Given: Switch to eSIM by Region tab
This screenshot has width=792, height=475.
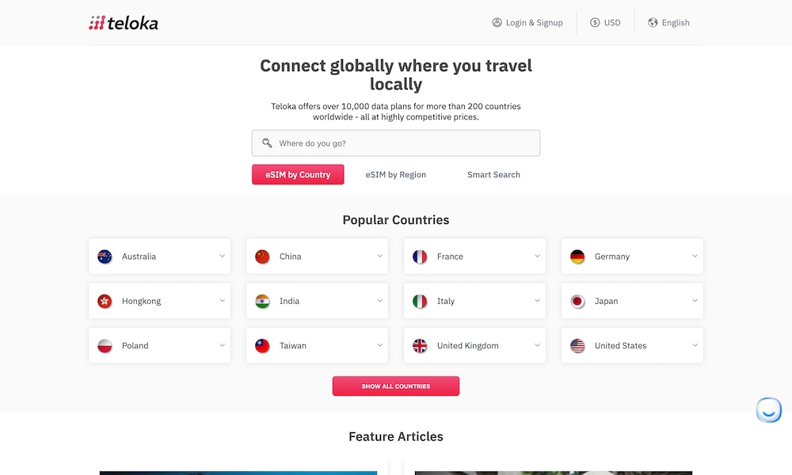Looking at the screenshot, I should 395,175.
